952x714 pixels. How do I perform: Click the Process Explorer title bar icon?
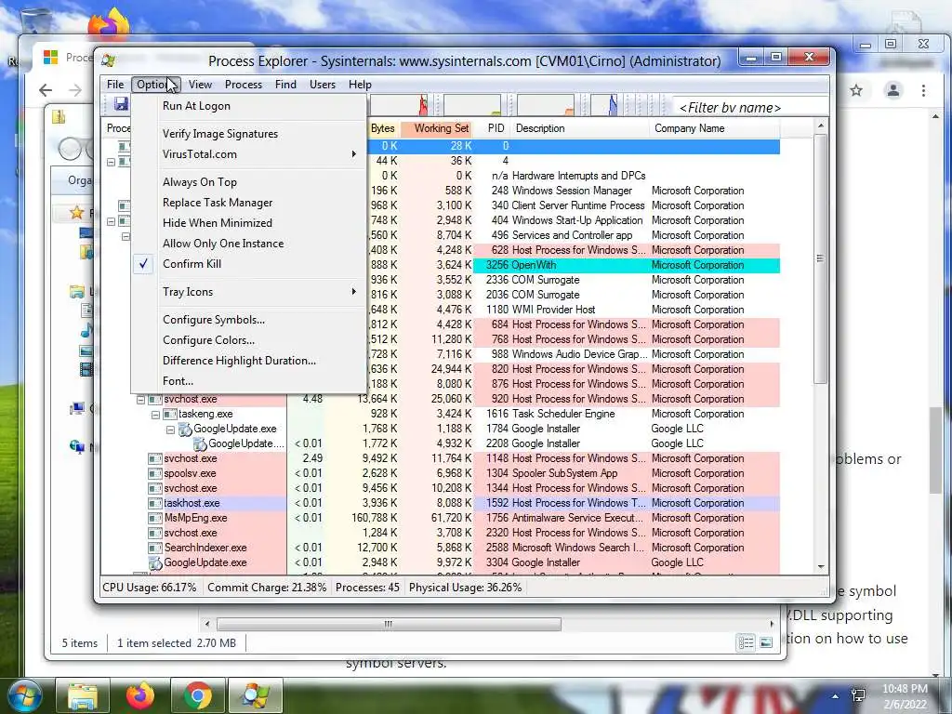tap(110, 60)
